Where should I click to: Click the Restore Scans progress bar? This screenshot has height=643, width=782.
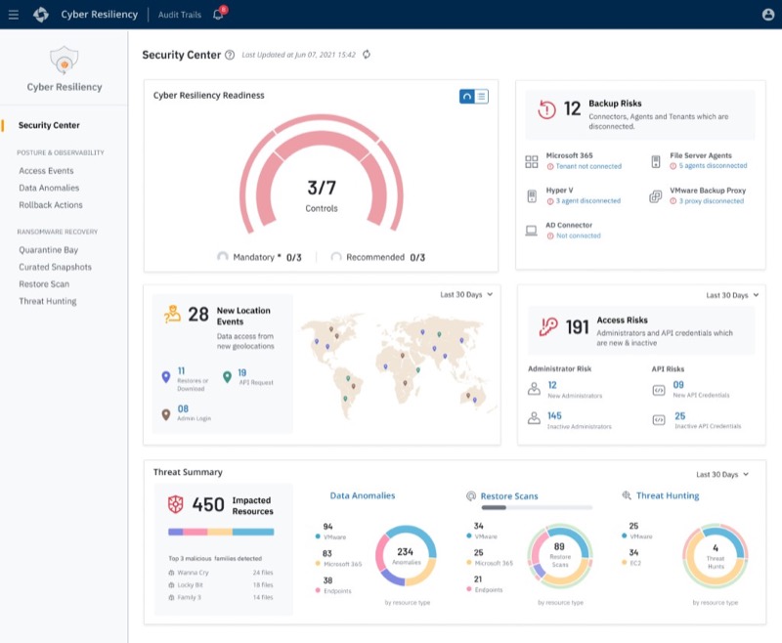click(x=537, y=507)
